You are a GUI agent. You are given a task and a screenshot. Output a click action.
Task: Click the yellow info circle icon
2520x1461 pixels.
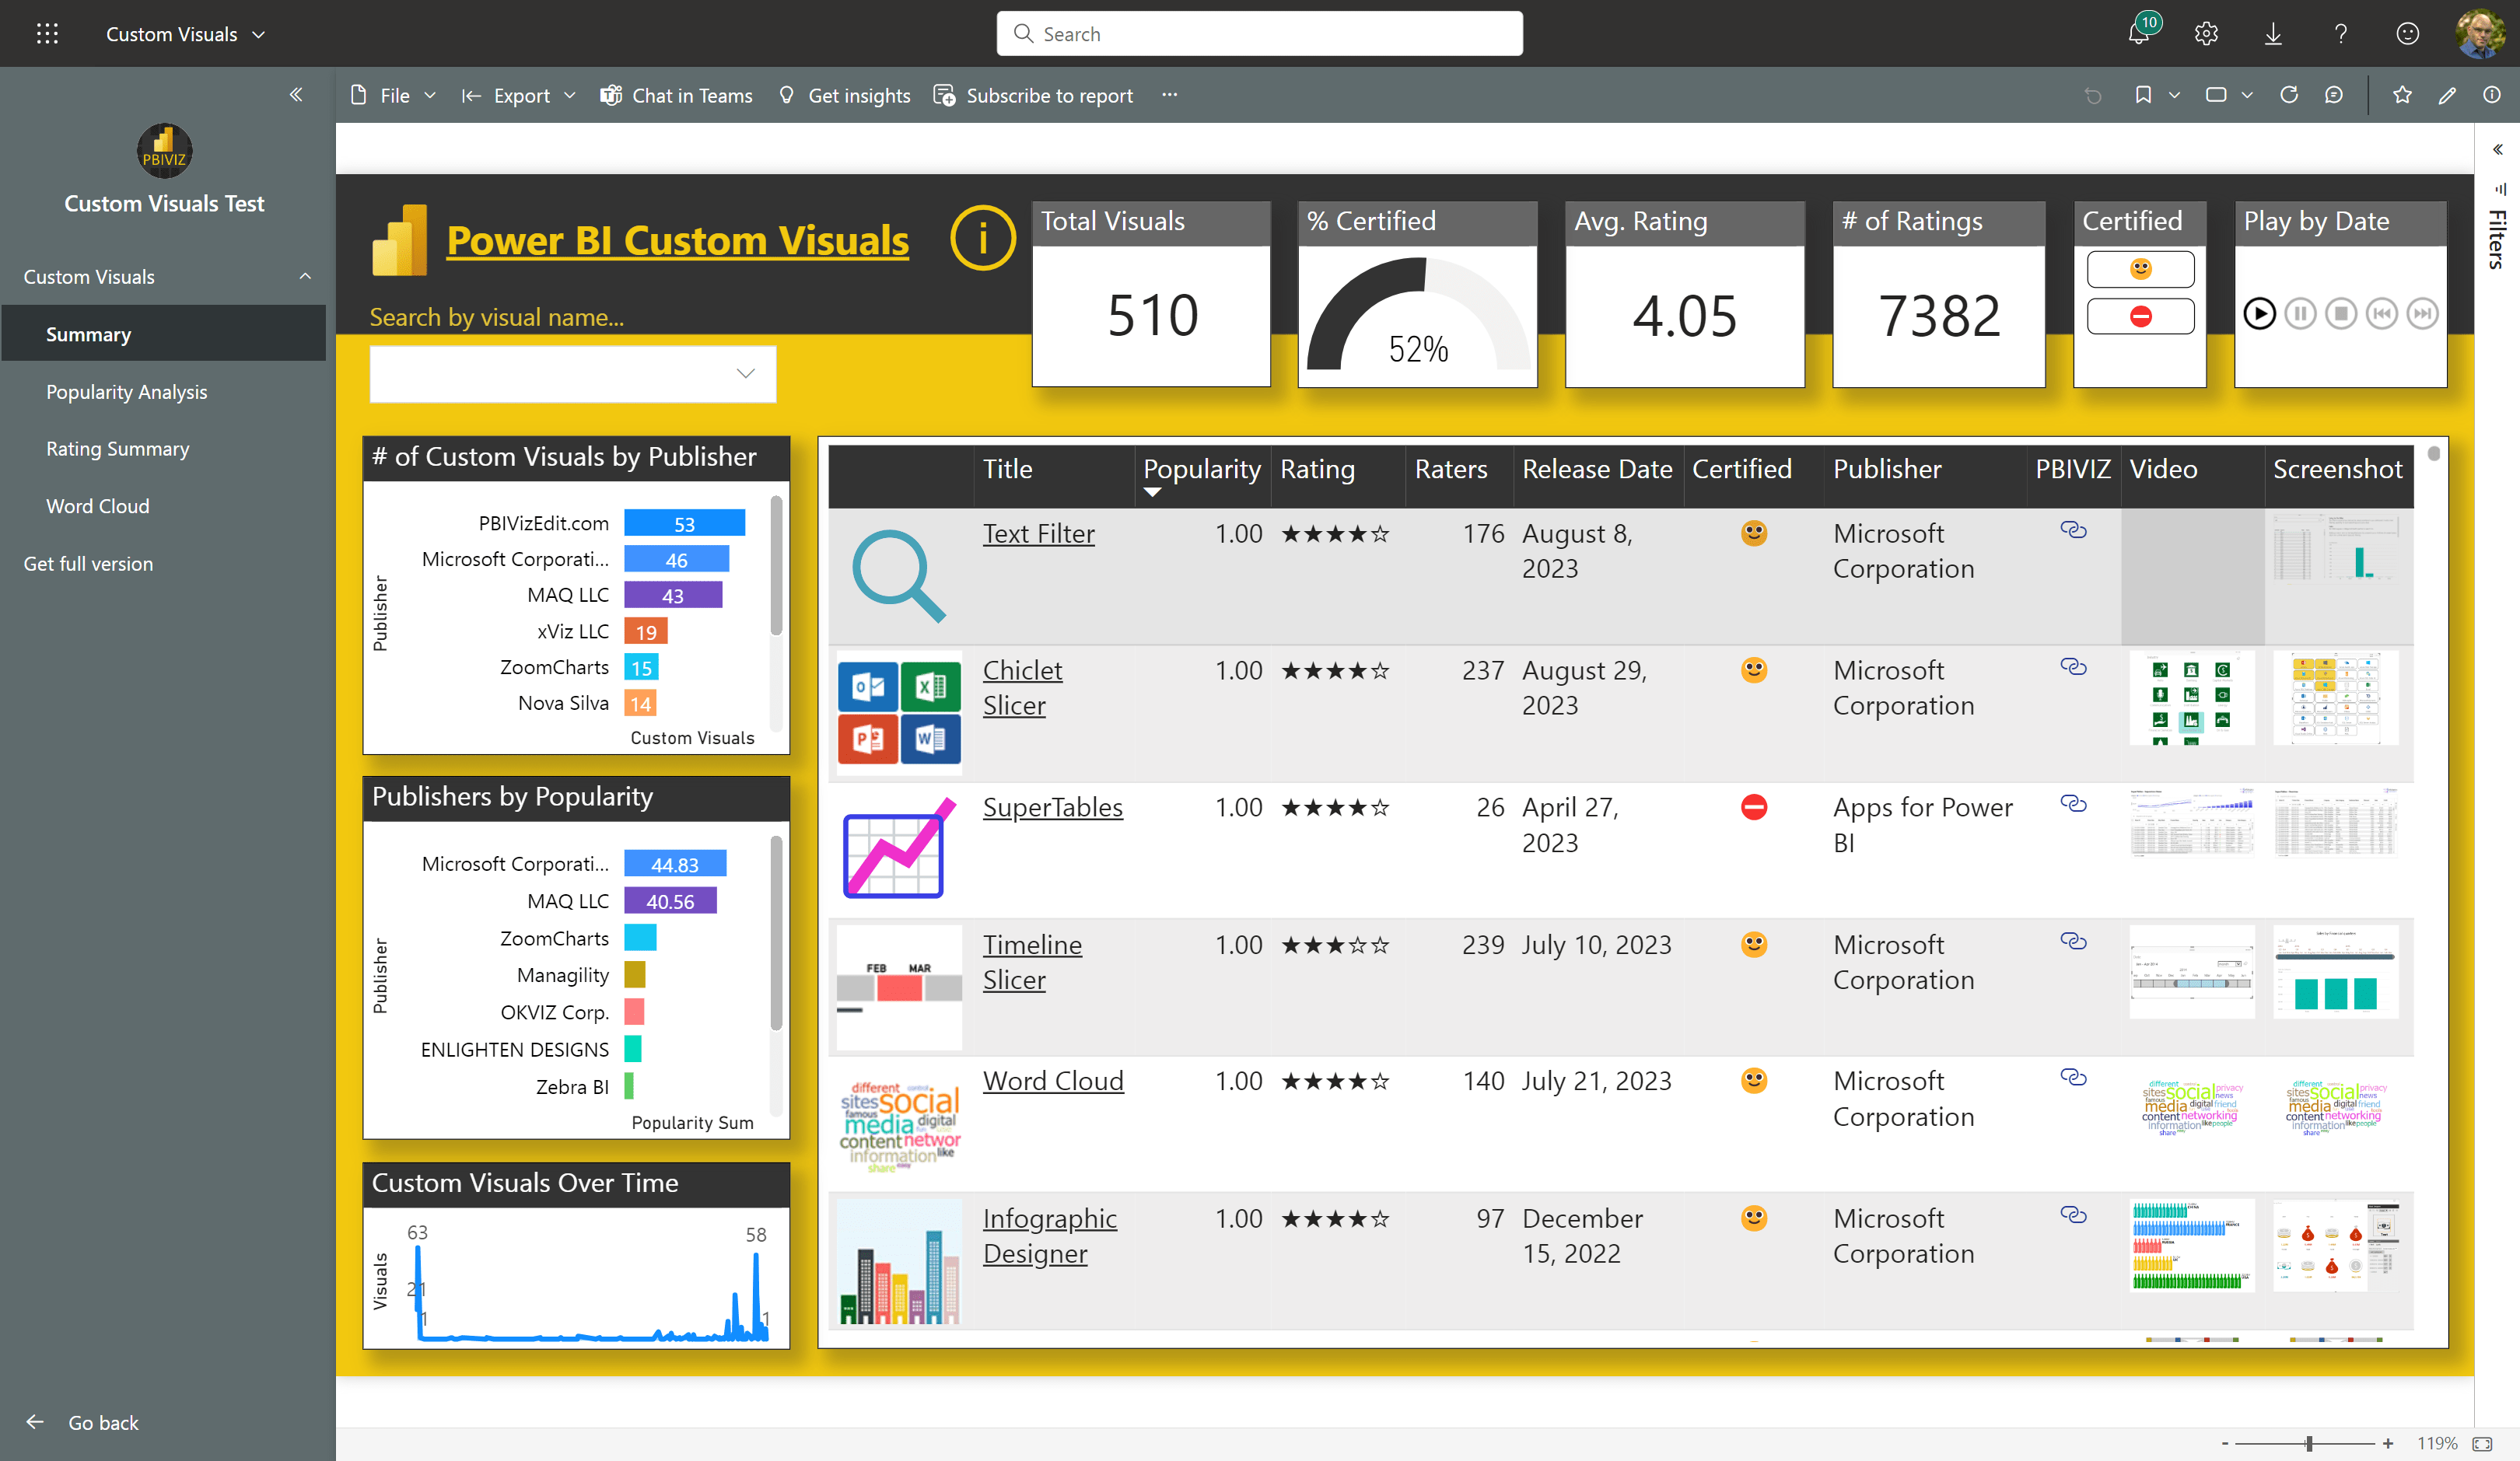982,239
